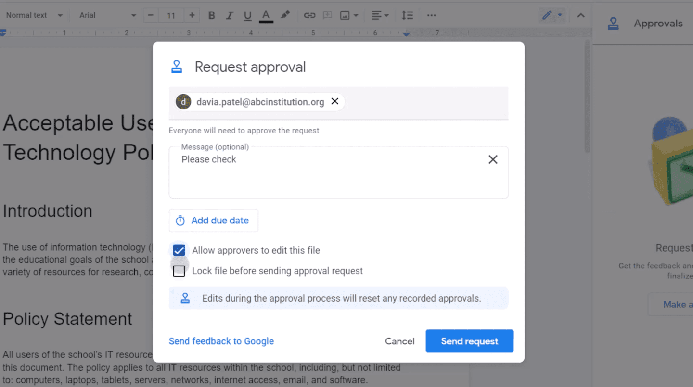Click Add due date button
This screenshot has height=387, width=693.
tap(213, 220)
